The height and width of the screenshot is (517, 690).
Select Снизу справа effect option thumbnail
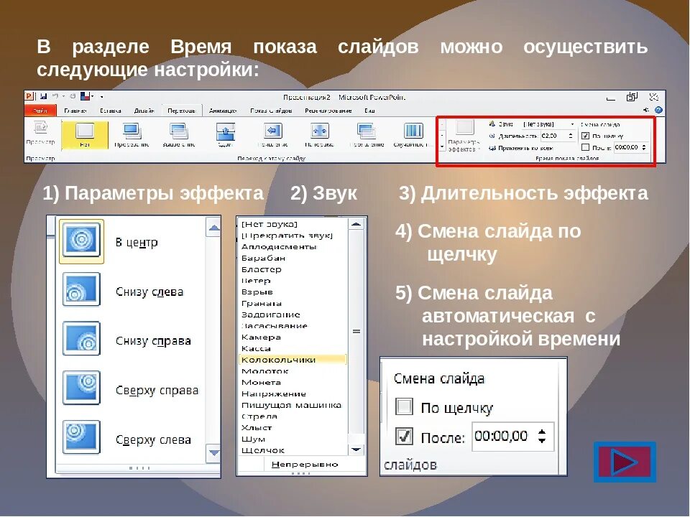click(81, 338)
